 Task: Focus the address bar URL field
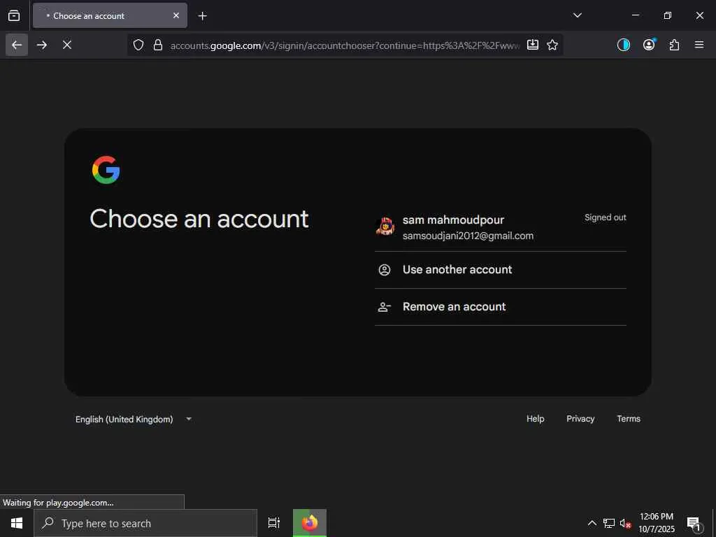pyautogui.click(x=345, y=45)
